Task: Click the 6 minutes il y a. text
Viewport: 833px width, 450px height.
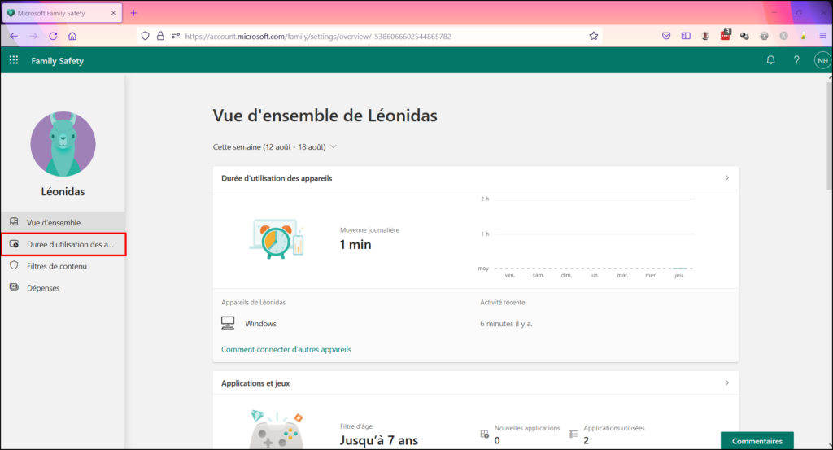Action: coord(506,324)
